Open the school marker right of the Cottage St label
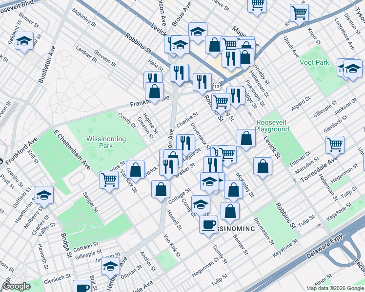This screenshot has width=365, height=292. [x=209, y=182]
